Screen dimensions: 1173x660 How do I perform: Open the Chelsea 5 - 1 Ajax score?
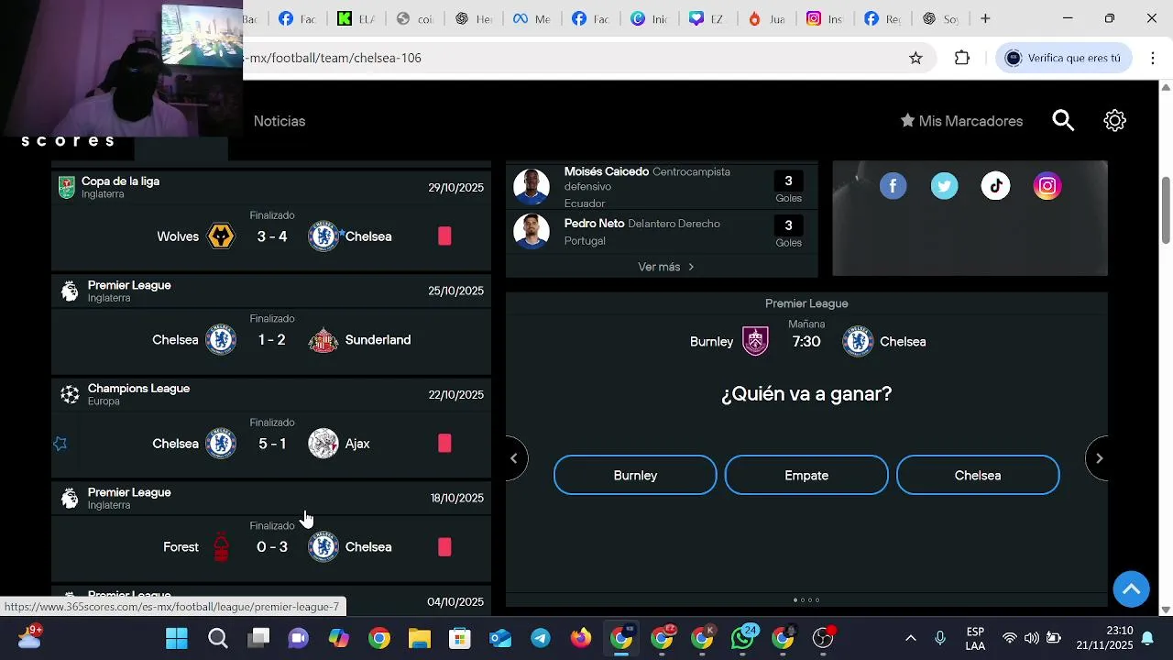pos(272,444)
